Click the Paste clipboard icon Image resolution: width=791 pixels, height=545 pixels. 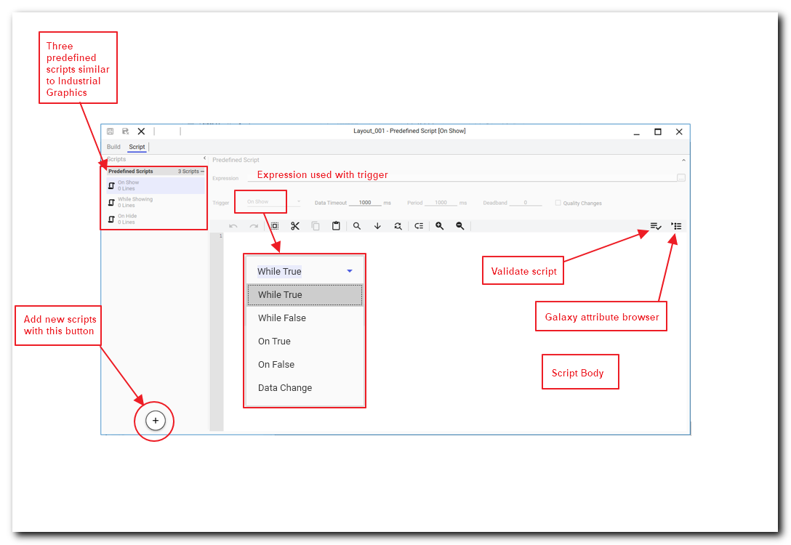coord(336,226)
